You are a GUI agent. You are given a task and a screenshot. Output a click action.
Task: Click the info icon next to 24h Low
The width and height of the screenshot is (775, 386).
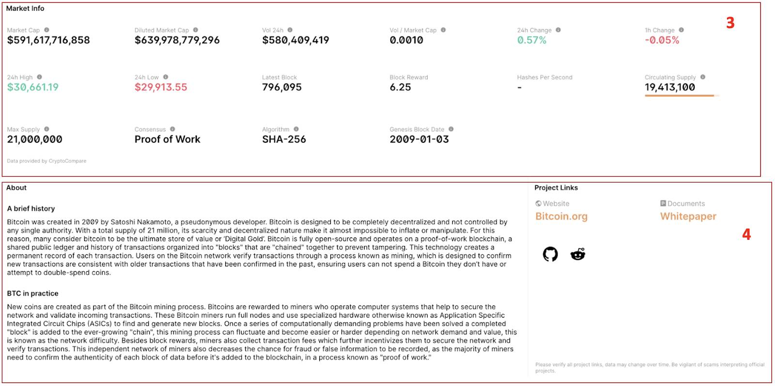pyautogui.click(x=166, y=77)
